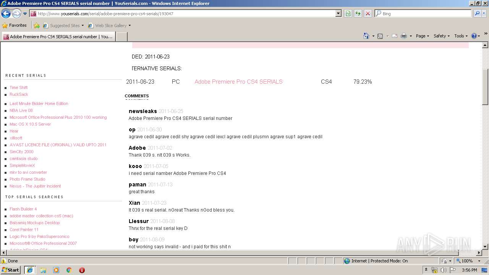Open the SimCity 2000 link
The image size is (489, 275).
tap(21, 152)
